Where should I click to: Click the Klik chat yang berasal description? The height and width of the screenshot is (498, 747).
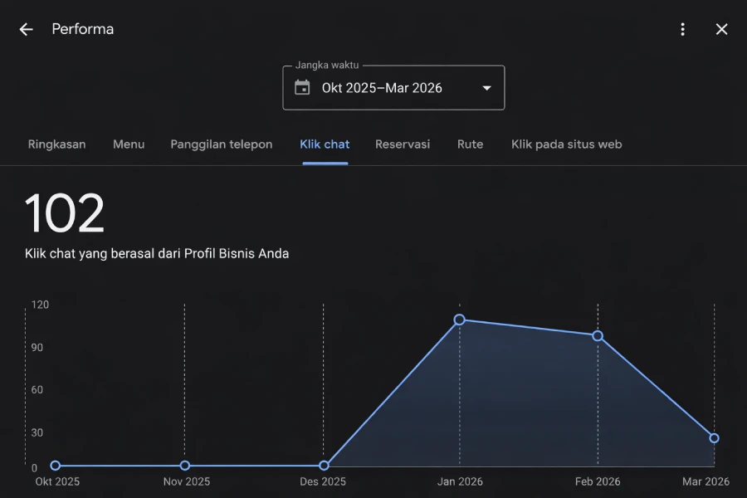tap(157, 253)
